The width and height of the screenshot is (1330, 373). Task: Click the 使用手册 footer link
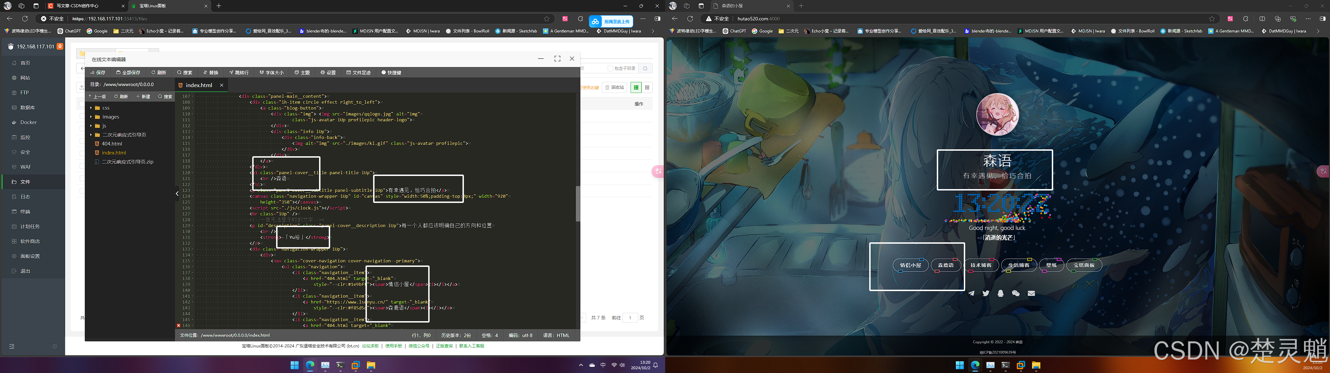[x=394, y=346]
